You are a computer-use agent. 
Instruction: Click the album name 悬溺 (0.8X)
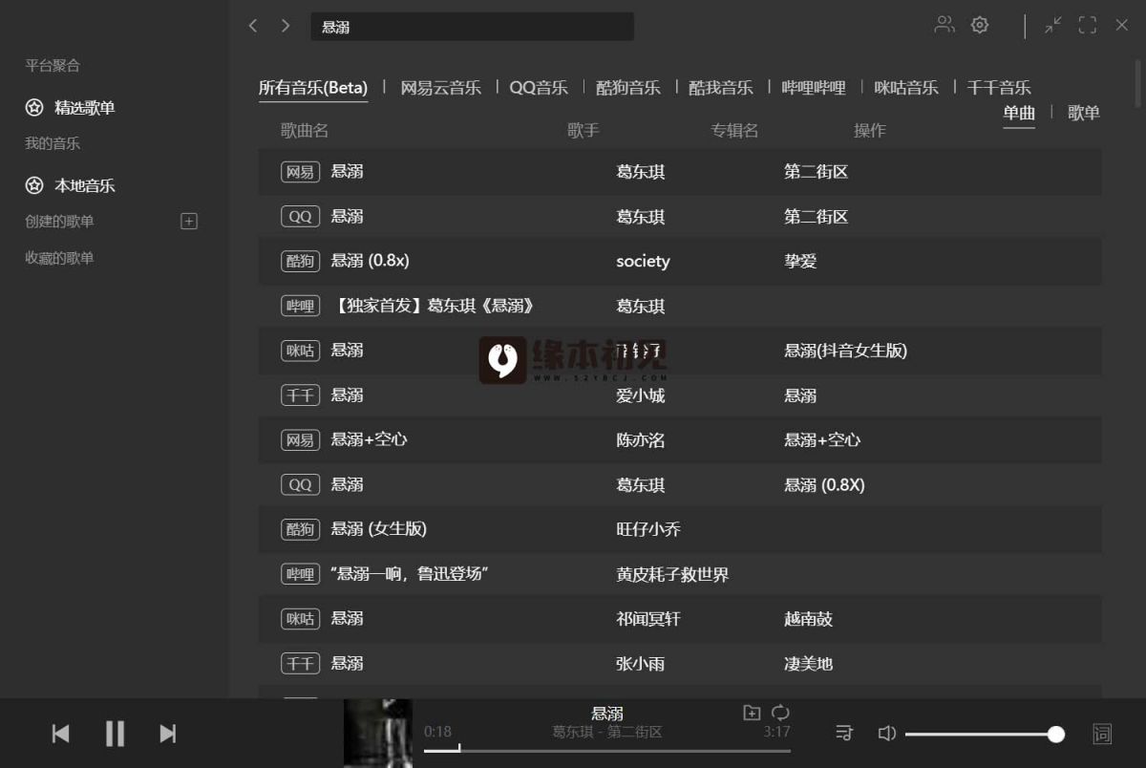point(824,484)
